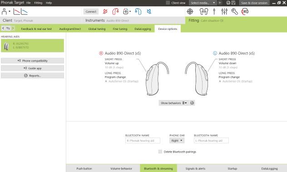Click the media play button
This screenshot has width=287, height=172.
click(220, 3)
